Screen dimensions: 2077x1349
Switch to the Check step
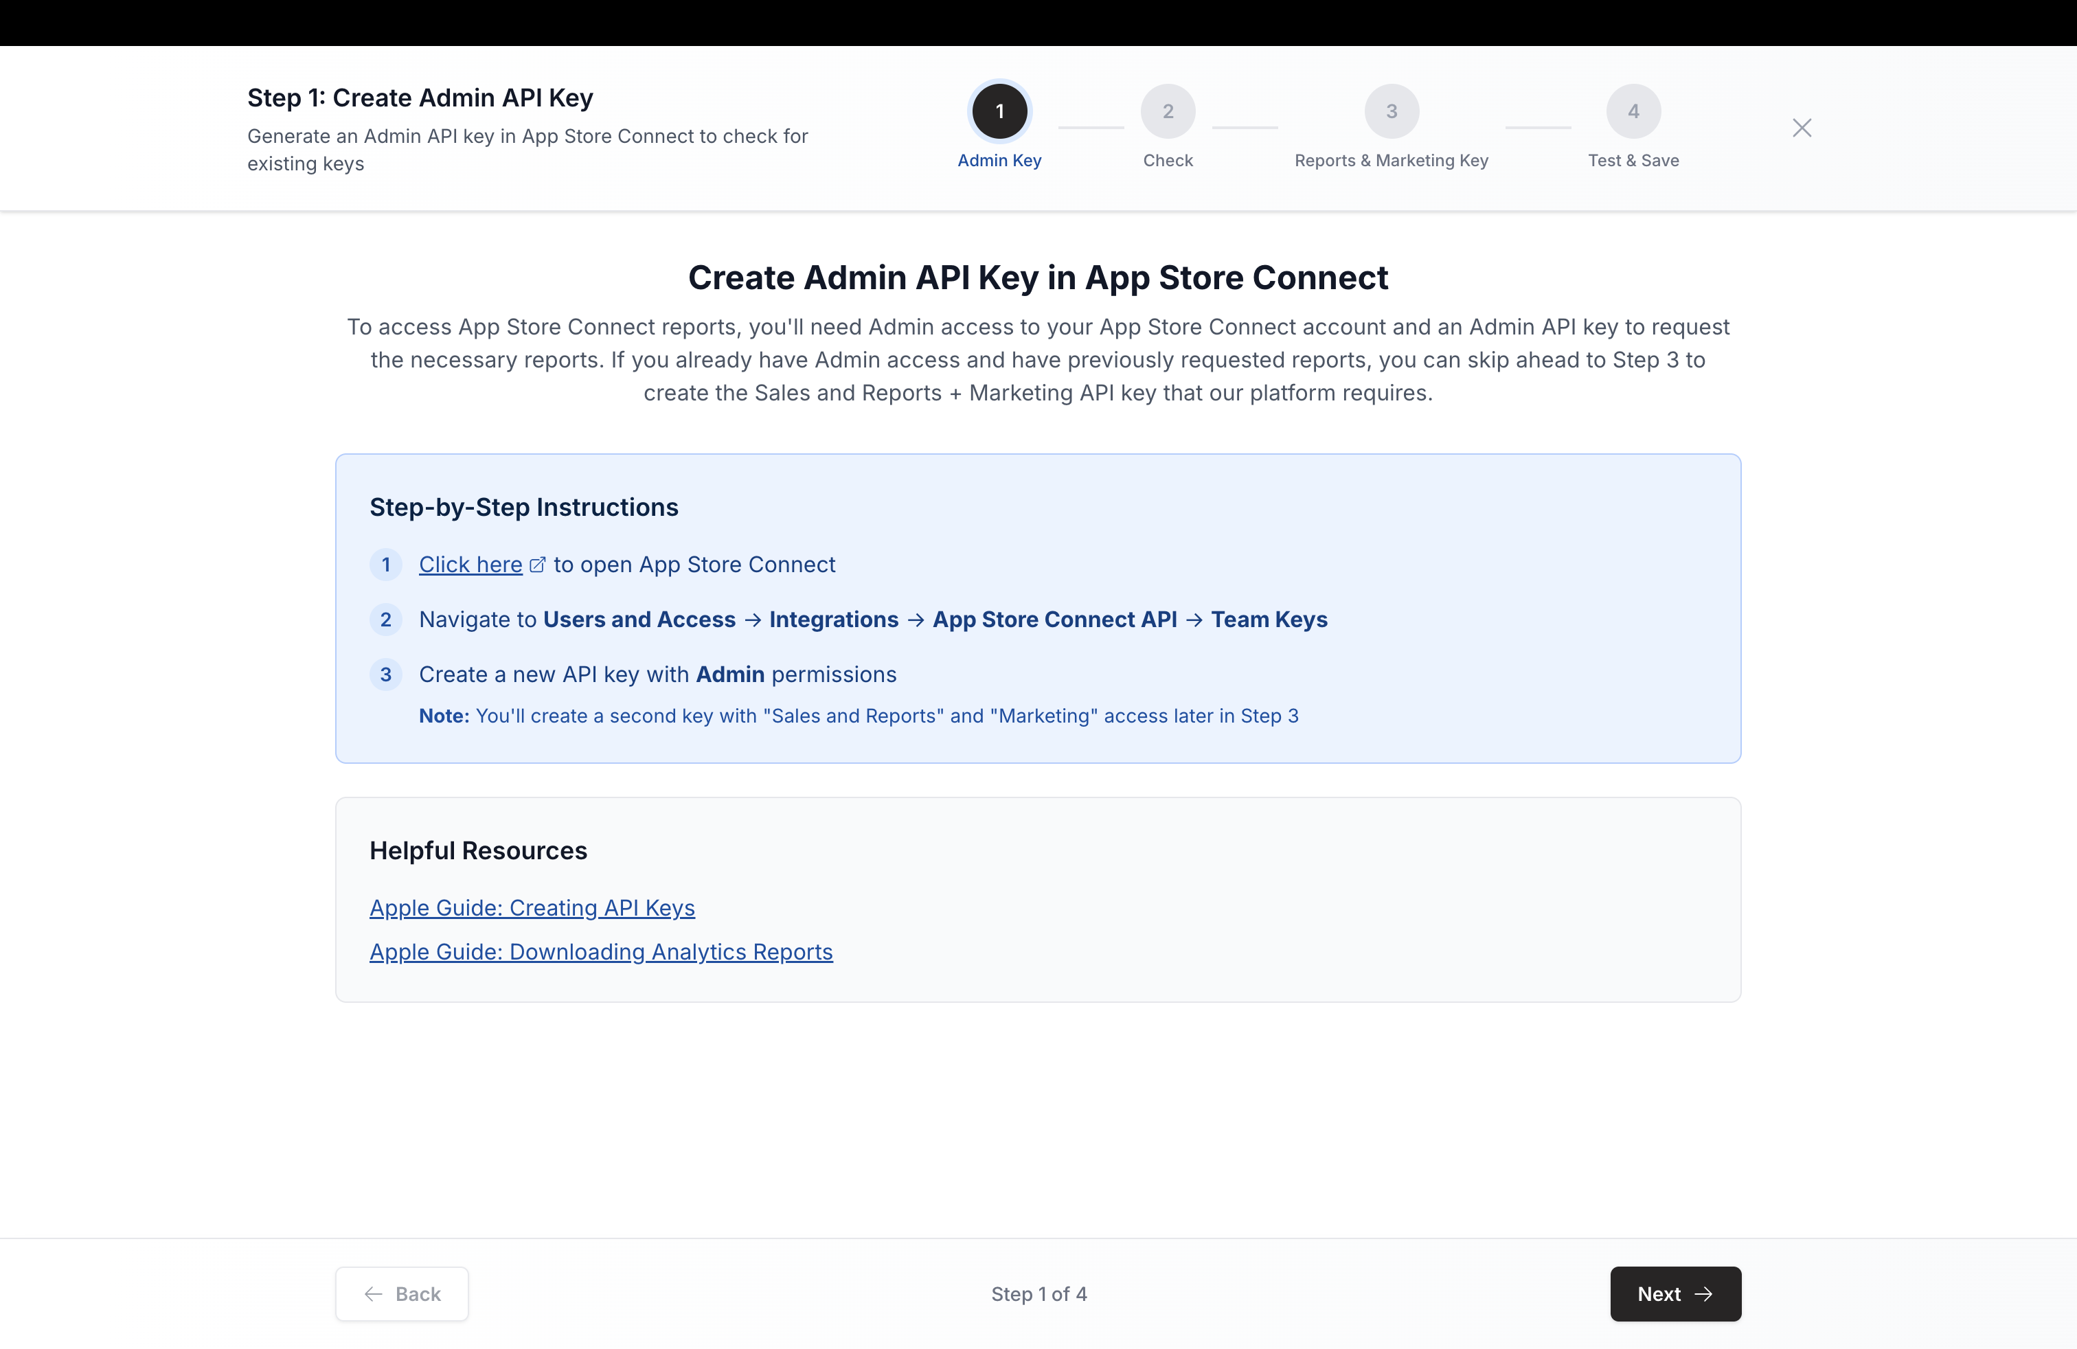[x=1168, y=161]
